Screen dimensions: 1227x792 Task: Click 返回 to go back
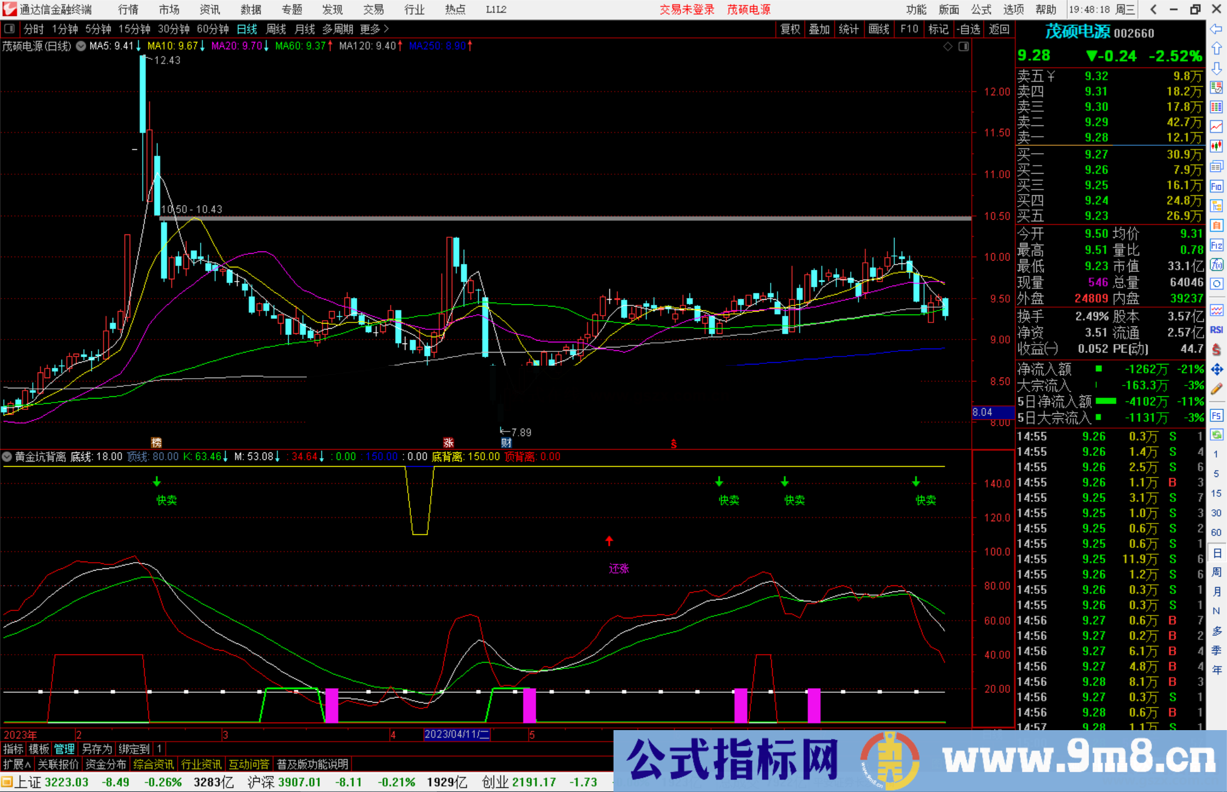point(999,29)
